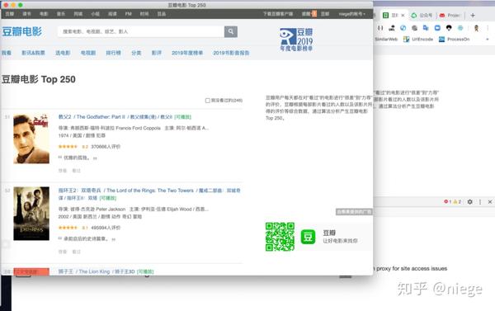Screen dimensions: 495x311
Task: Click the blue circular V extension icon
Action: click(x=403, y=28)
